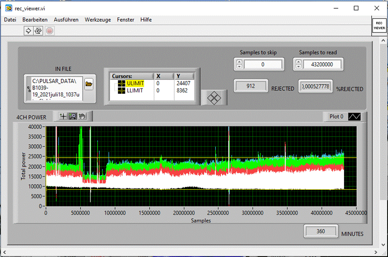Click the REJECTED count indicator 912

click(x=251, y=86)
